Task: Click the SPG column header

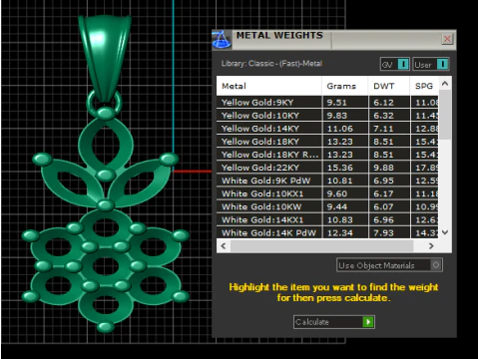Action: [424, 86]
